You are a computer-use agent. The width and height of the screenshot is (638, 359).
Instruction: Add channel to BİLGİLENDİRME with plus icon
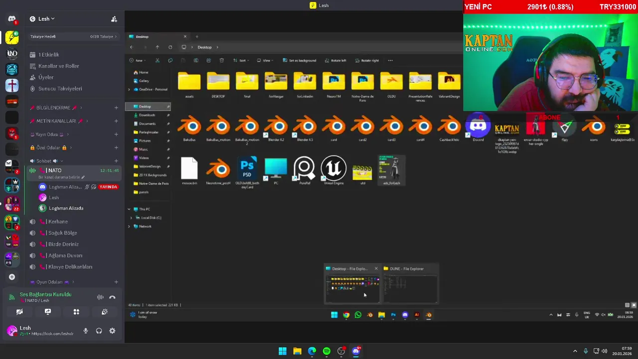pos(116,108)
